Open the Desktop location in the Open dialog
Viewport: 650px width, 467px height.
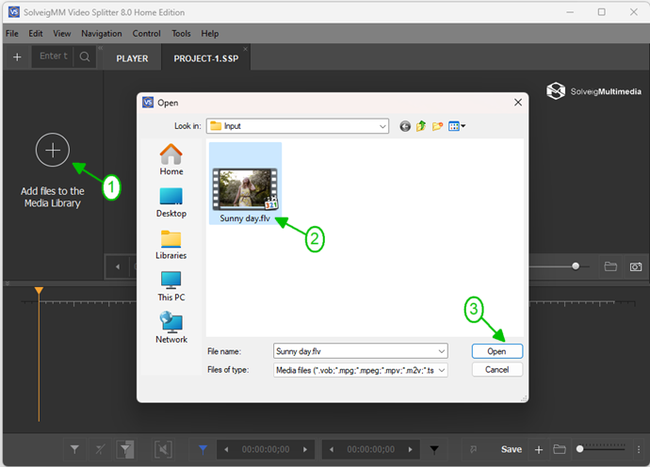pos(171,202)
